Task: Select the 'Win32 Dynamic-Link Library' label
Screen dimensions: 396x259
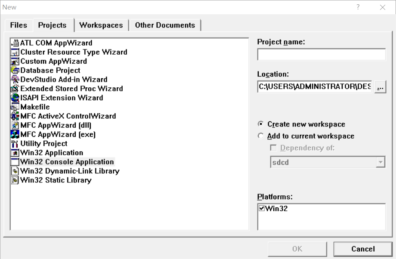Action: pyautogui.click(x=70, y=171)
